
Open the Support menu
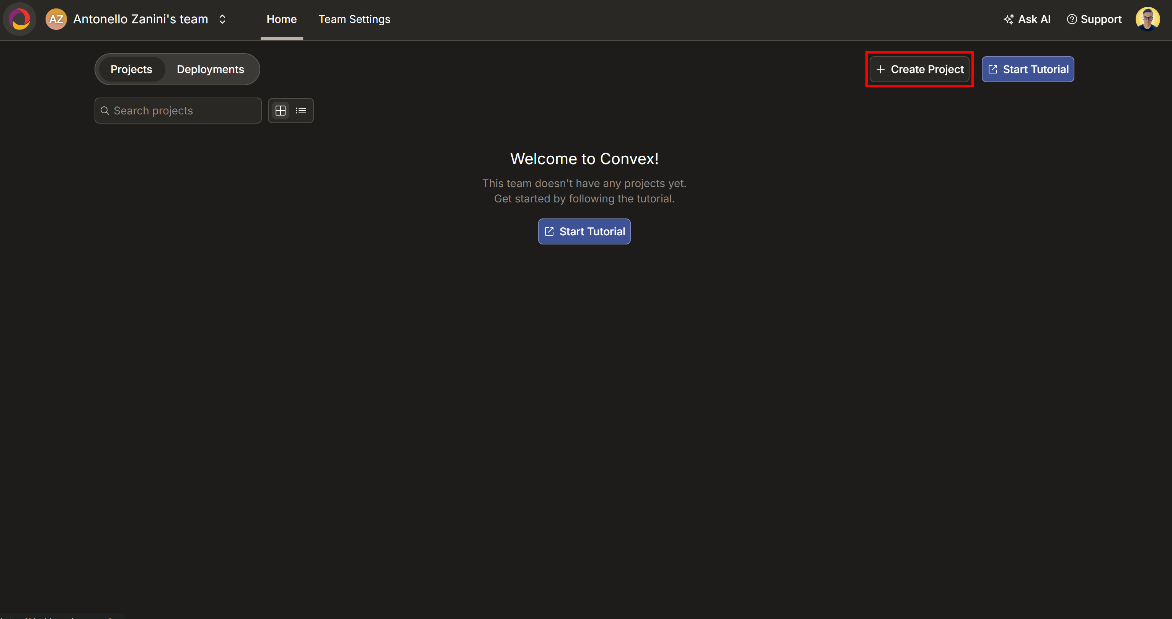(1094, 19)
